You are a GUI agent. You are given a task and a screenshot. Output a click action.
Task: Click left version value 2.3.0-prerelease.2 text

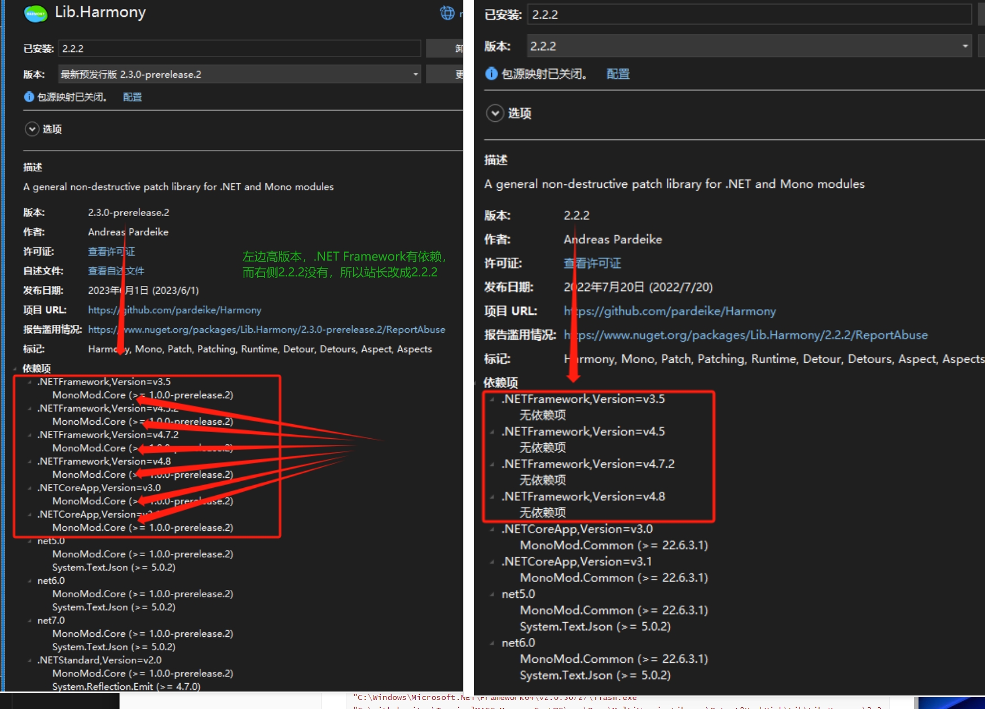tap(129, 213)
